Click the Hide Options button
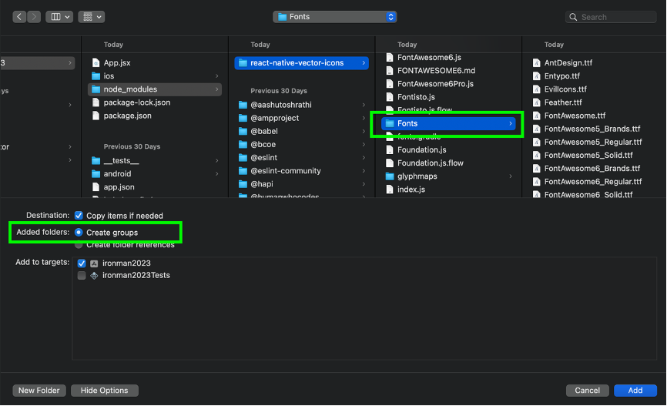This screenshot has width=667, height=406. [104, 391]
